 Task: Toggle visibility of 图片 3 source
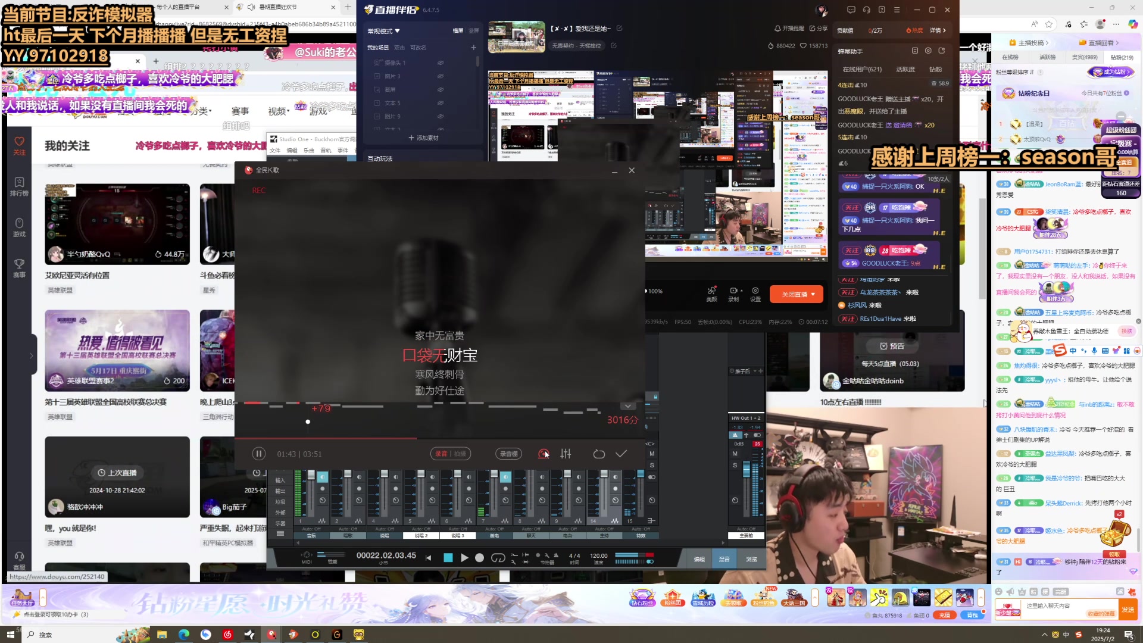(x=441, y=76)
